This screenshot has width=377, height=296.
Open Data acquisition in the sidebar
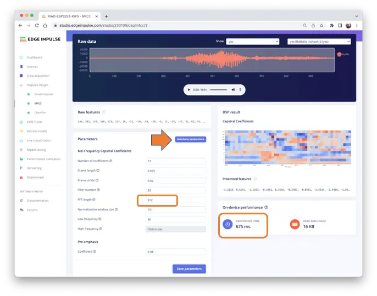pos(38,76)
